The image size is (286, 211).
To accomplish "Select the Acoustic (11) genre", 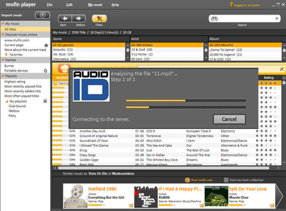I will tap(89, 50).
